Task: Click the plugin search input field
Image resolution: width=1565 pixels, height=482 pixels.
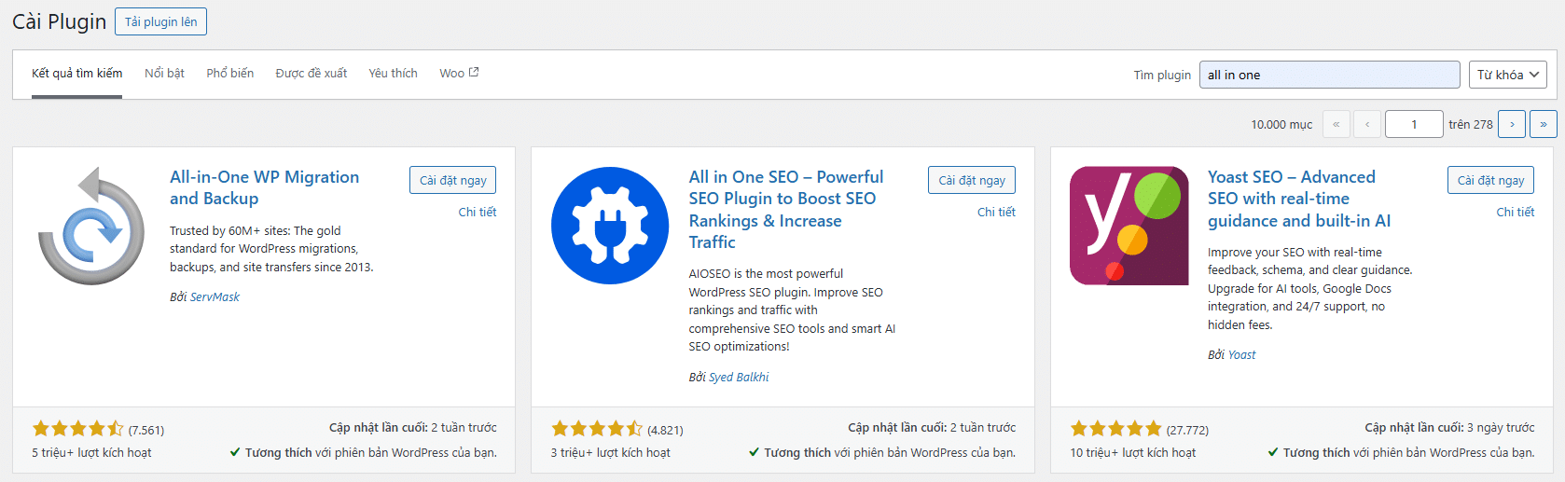Action: click(x=1329, y=75)
